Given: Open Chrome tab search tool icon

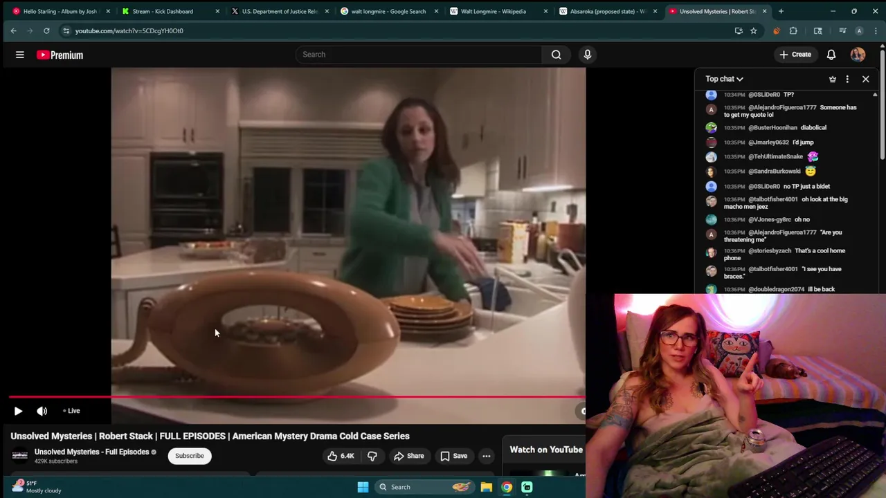Looking at the screenshot, I should pyautogui.click(x=817, y=30).
